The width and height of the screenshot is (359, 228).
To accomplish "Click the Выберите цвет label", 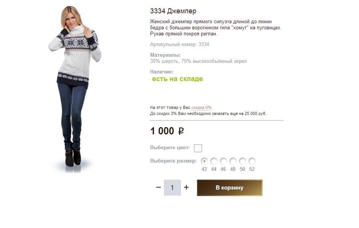I will pyautogui.click(x=170, y=148).
